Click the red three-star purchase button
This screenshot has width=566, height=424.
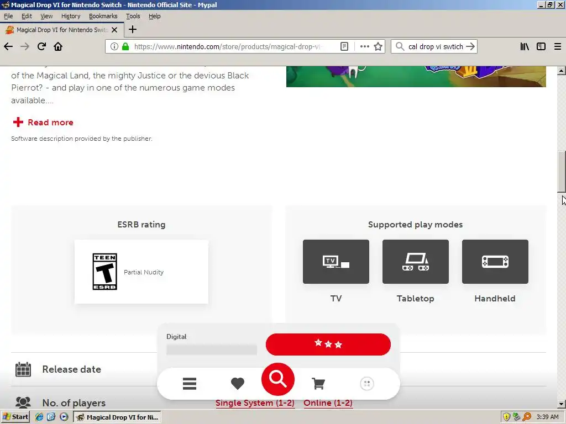click(x=328, y=344)
